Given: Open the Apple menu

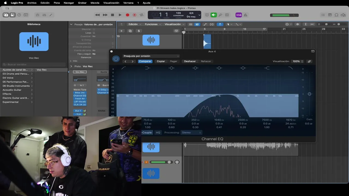Looking at the screenshot, I should (5, 3).
